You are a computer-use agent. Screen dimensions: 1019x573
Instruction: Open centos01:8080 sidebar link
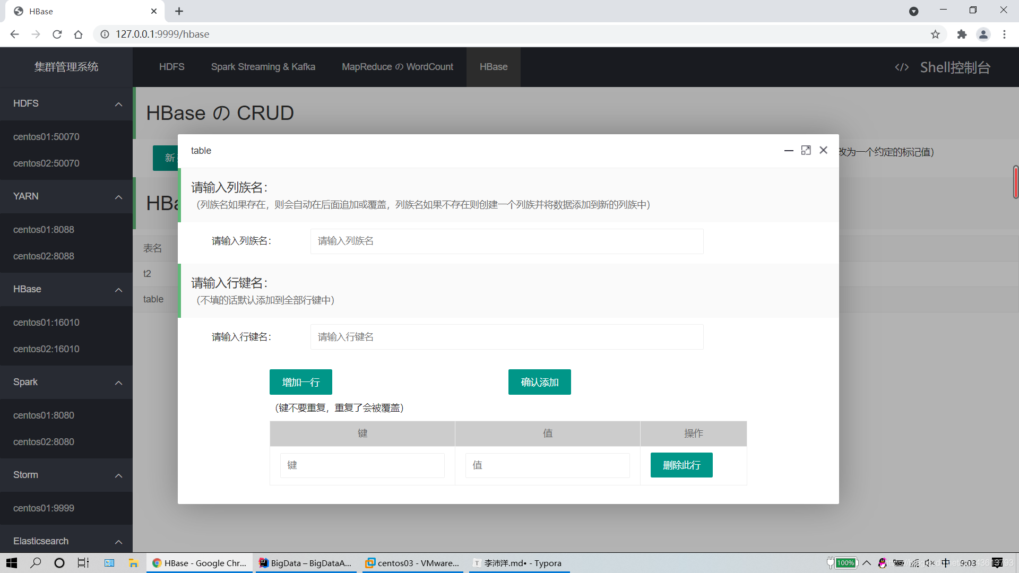click(x=44, y=415)
